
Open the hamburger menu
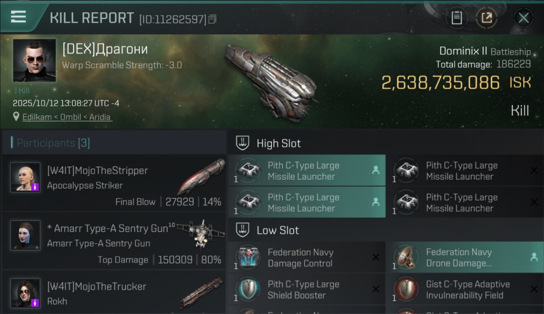point(18,17)
